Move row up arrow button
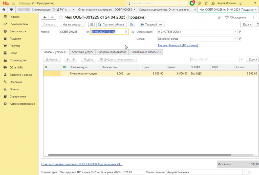The height and width of the screenshot is (175, 259). pyautogui.click(x=68, y=59)
